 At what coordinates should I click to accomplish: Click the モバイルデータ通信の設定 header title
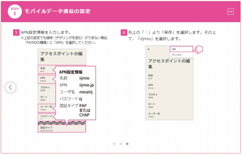[57, 11]
